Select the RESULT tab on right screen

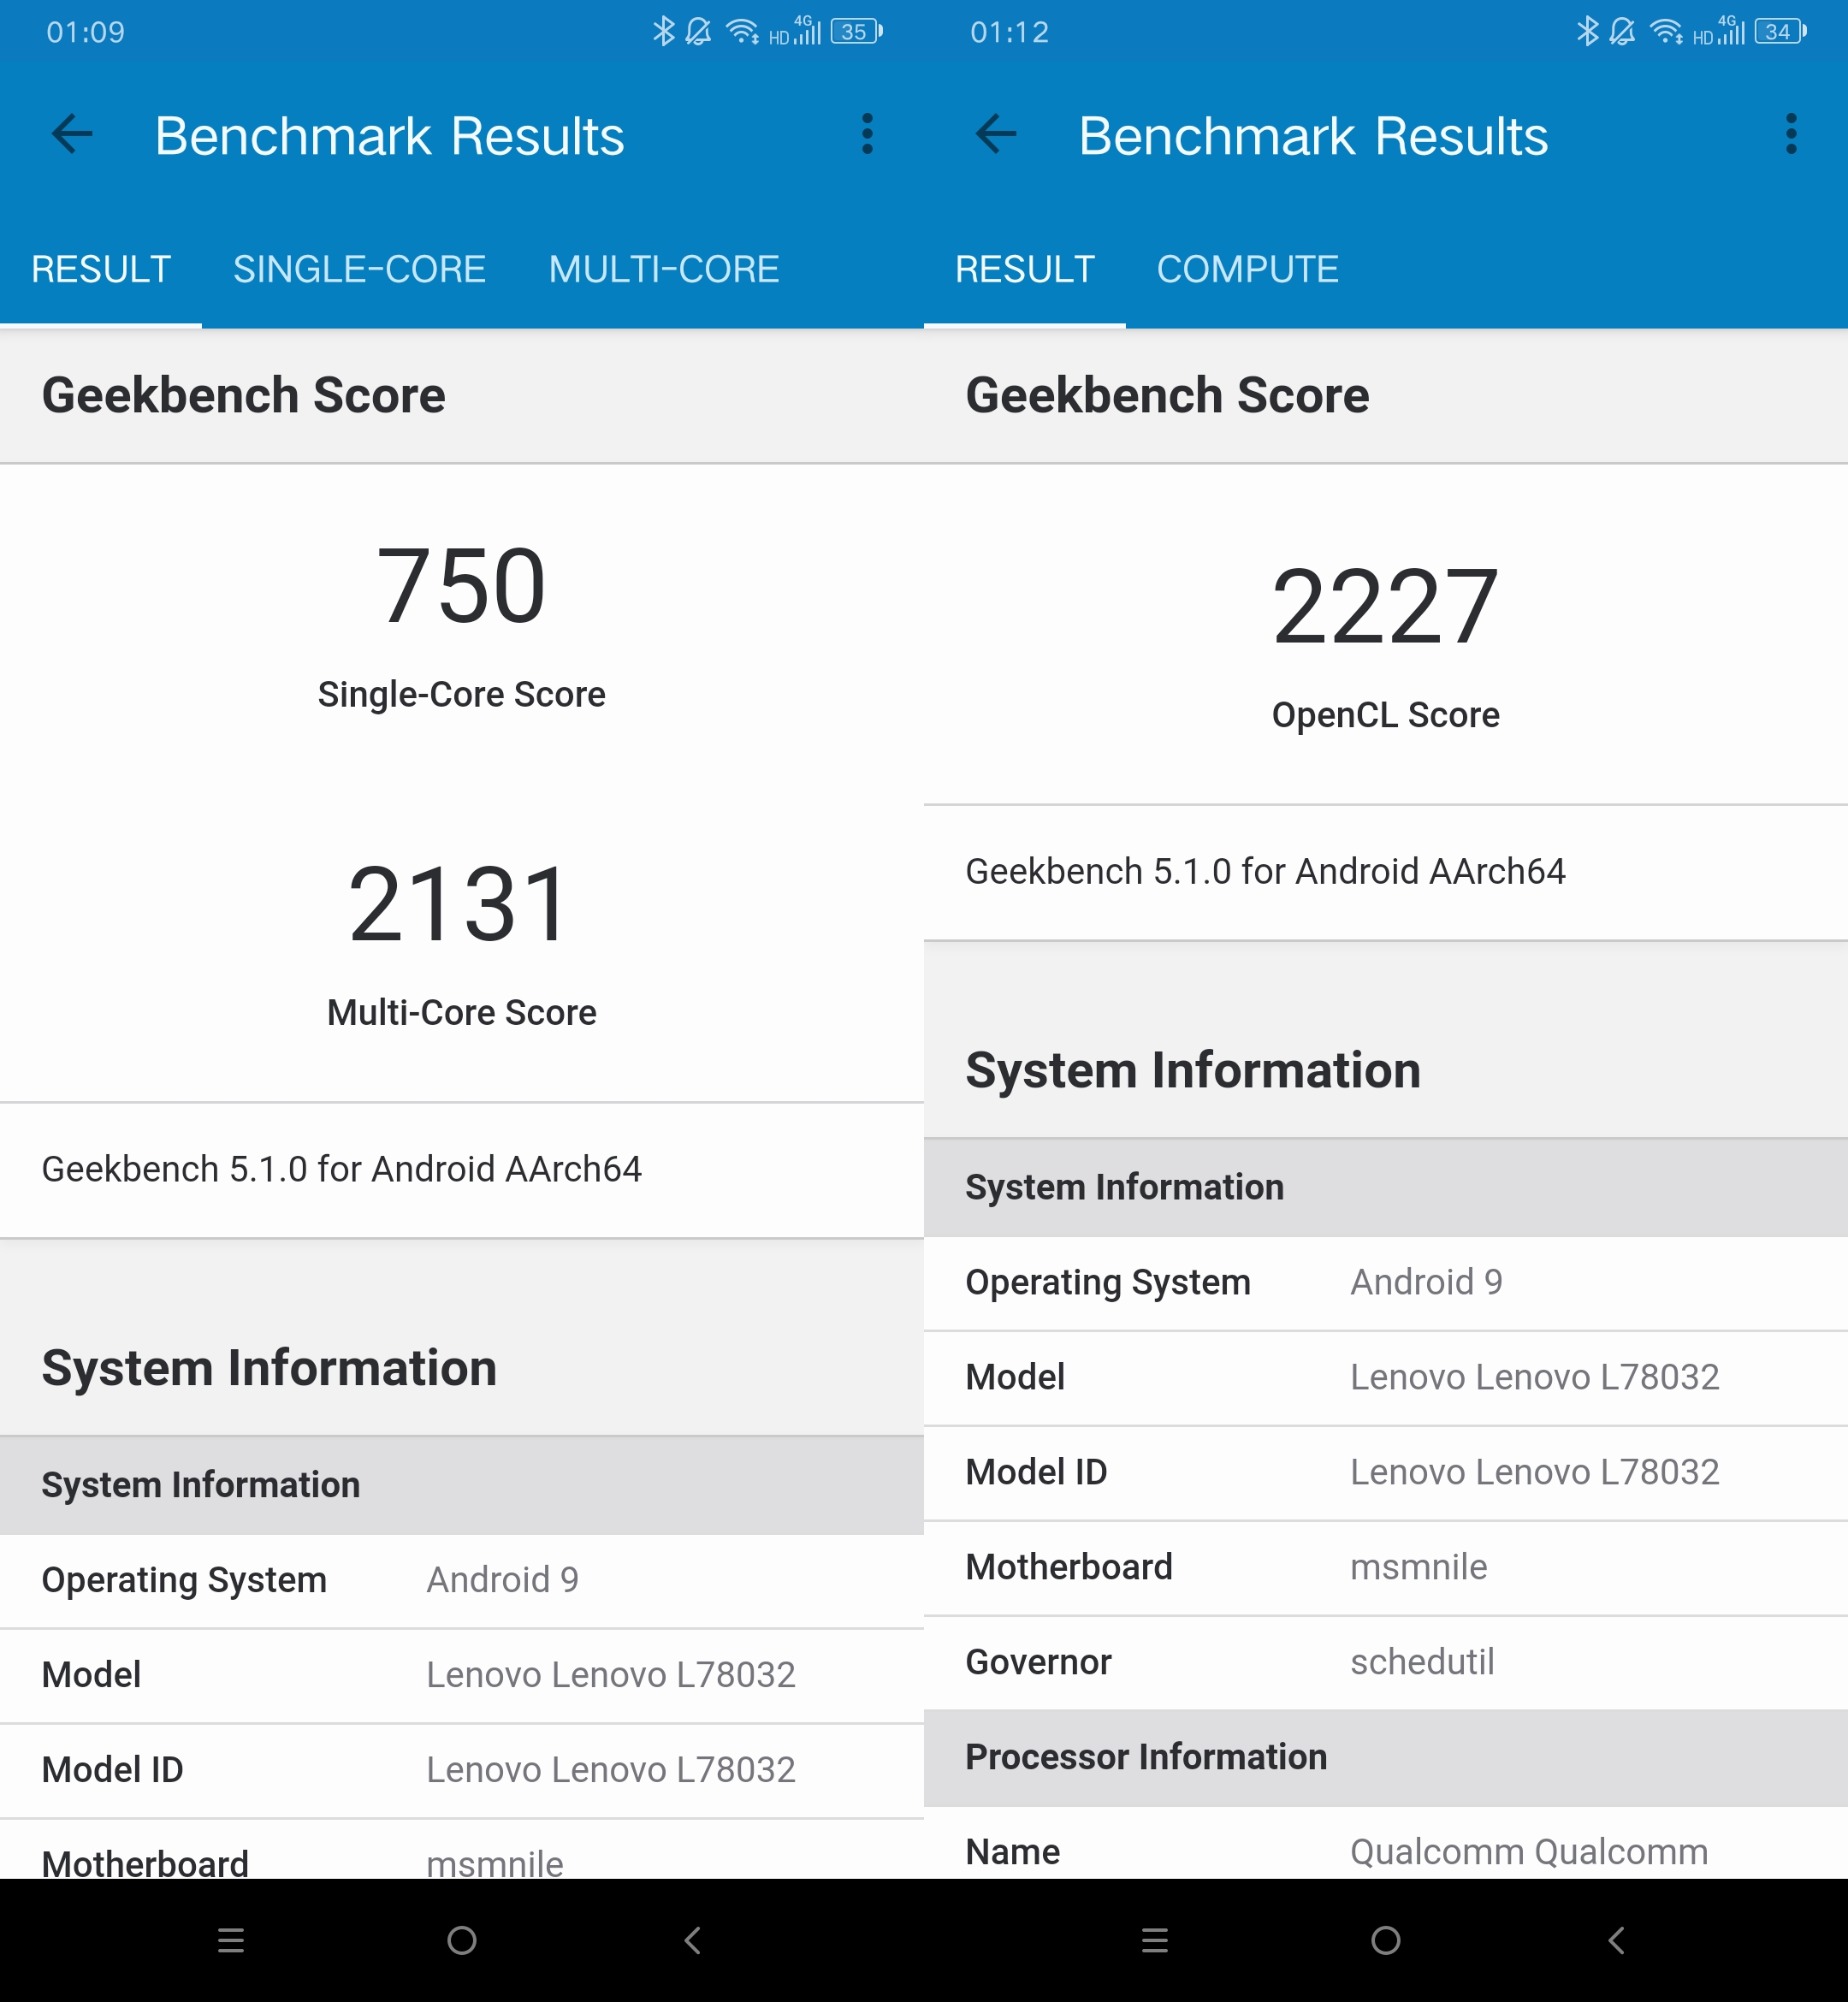tap(1024, 269)
